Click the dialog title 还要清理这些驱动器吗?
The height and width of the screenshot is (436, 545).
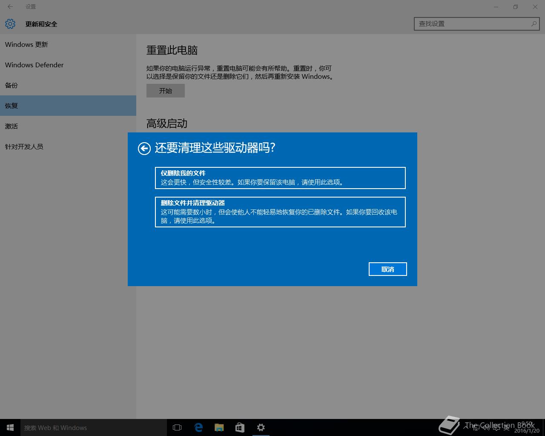215,148
